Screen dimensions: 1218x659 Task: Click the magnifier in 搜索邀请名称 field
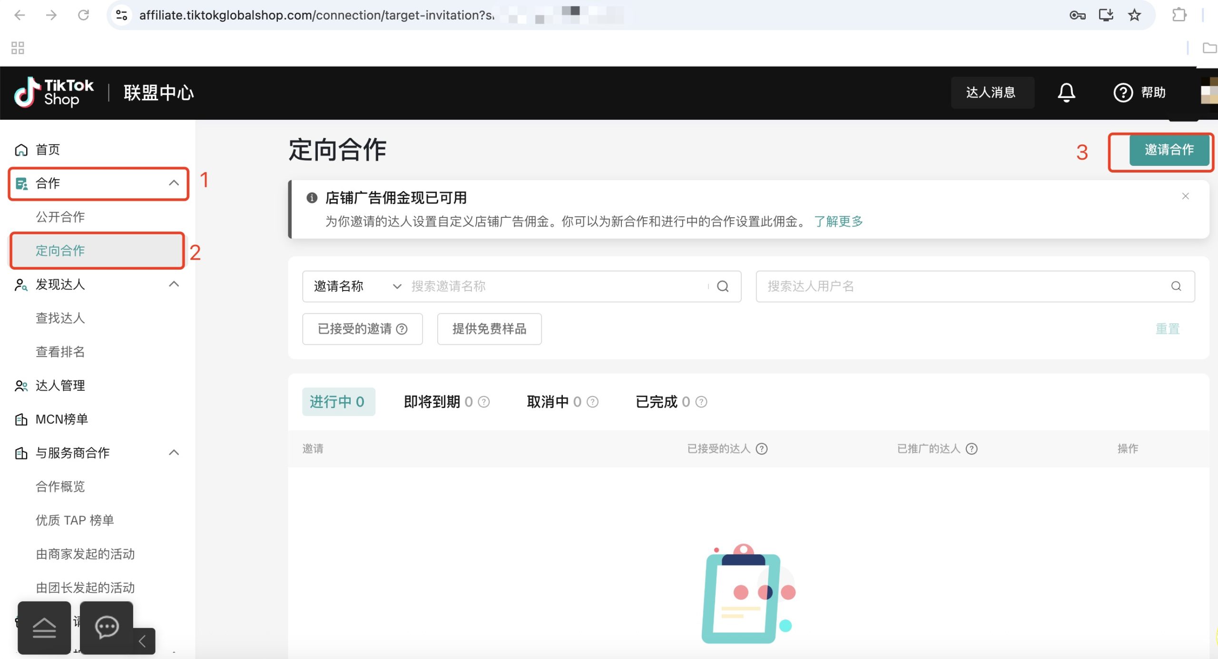(x=723, y=286)
